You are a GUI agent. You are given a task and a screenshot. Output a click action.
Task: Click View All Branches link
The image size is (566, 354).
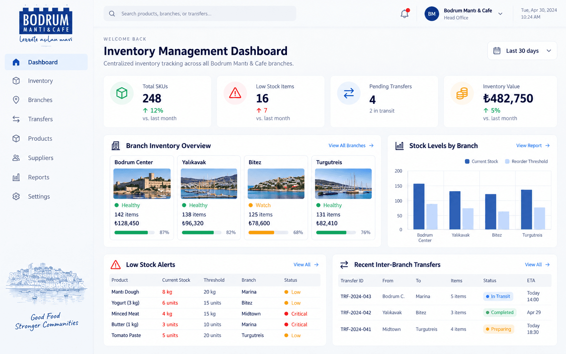click(x=351, y=146)
